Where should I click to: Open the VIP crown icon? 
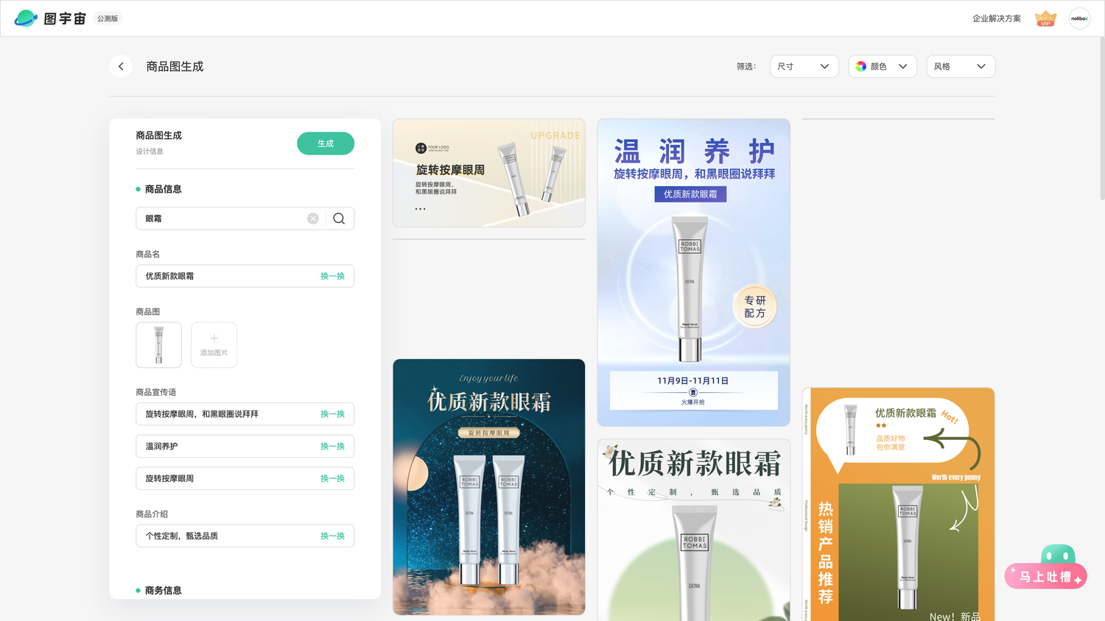(x=1045, y=18)
